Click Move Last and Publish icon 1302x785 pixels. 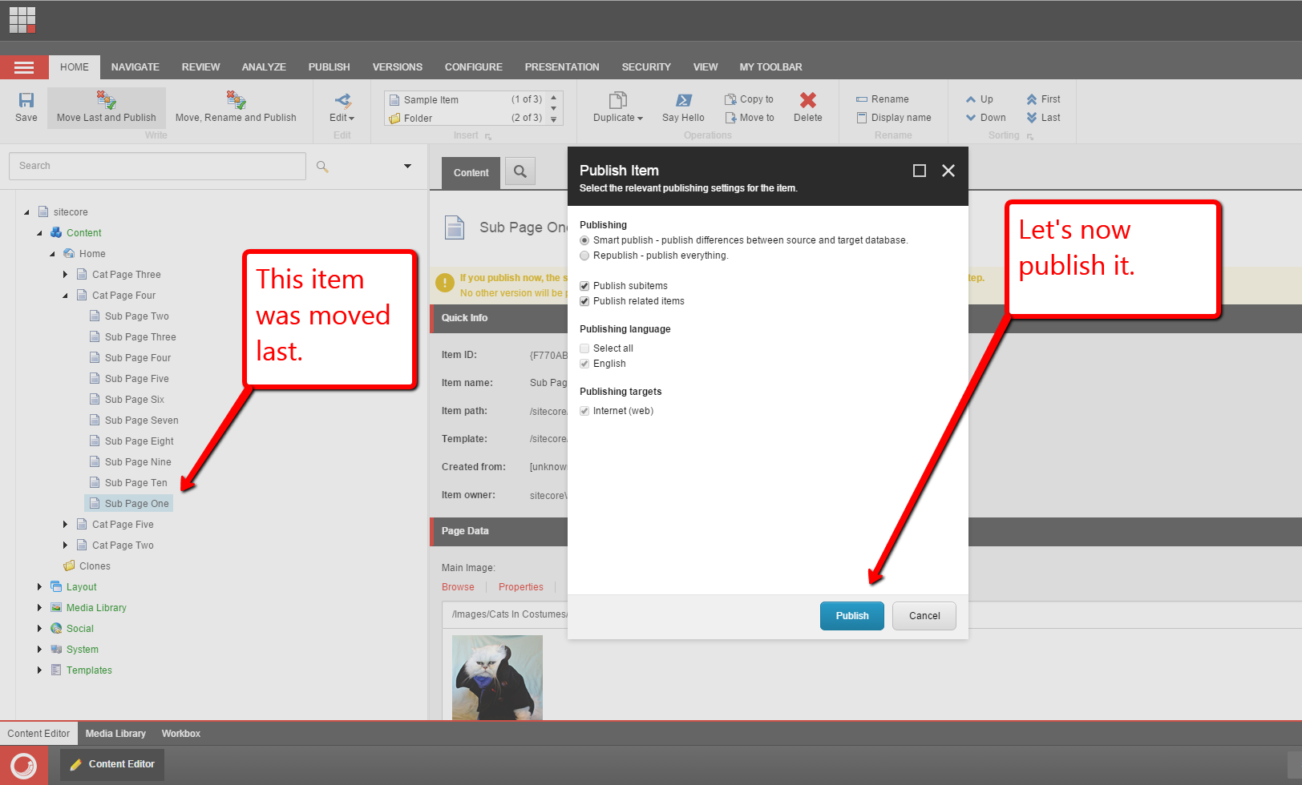pos(106,100)
